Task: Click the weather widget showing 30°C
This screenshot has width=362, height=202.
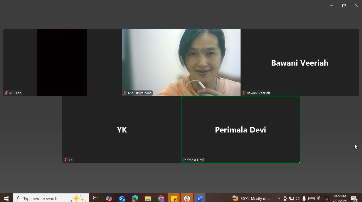Action: pyautogui.click(x=251, y=199)
